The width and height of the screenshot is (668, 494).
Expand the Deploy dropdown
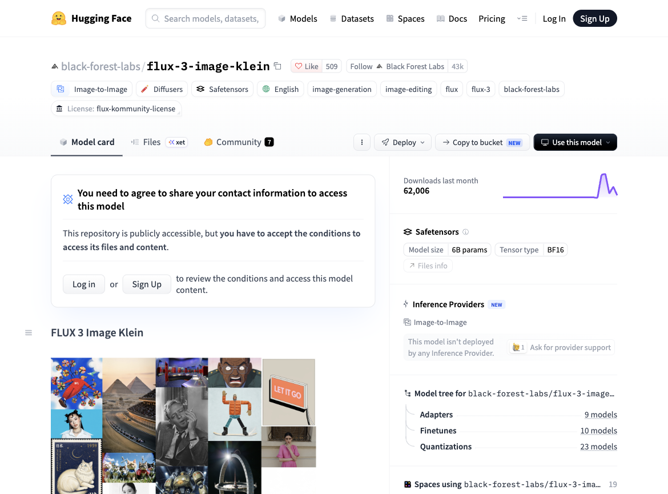(x=403, y=142)
